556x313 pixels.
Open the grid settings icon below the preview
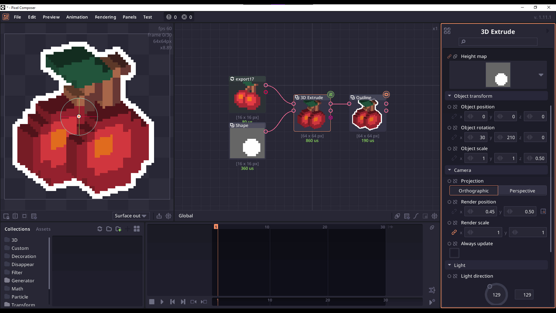[x=34, y=216]
